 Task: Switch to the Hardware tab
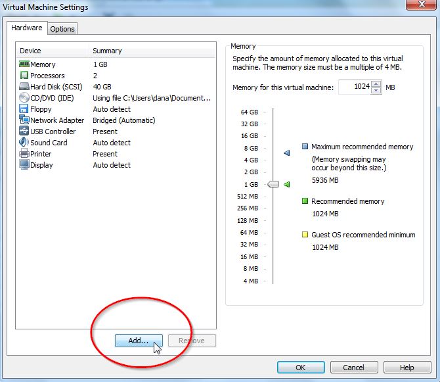click(x=27, y=28)
